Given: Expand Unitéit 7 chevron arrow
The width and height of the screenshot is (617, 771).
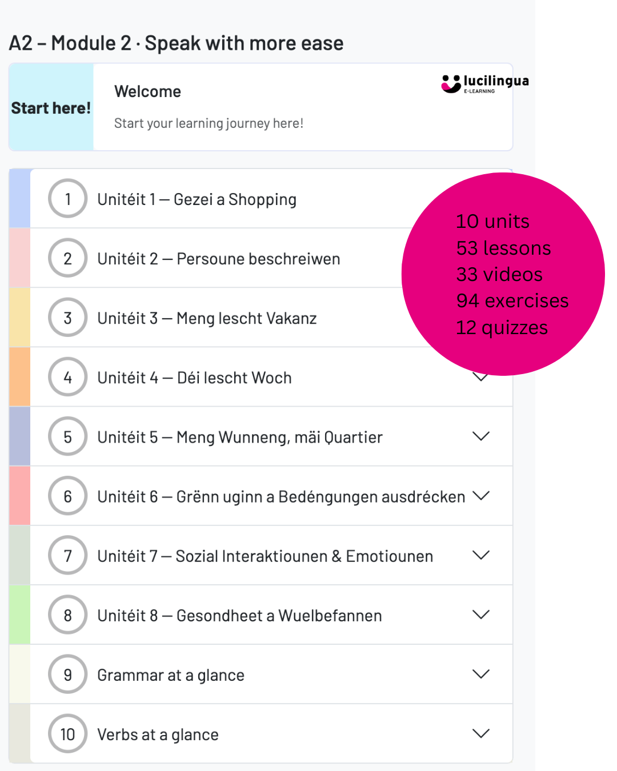Looking at the screenshot, I should coord(481,556).
